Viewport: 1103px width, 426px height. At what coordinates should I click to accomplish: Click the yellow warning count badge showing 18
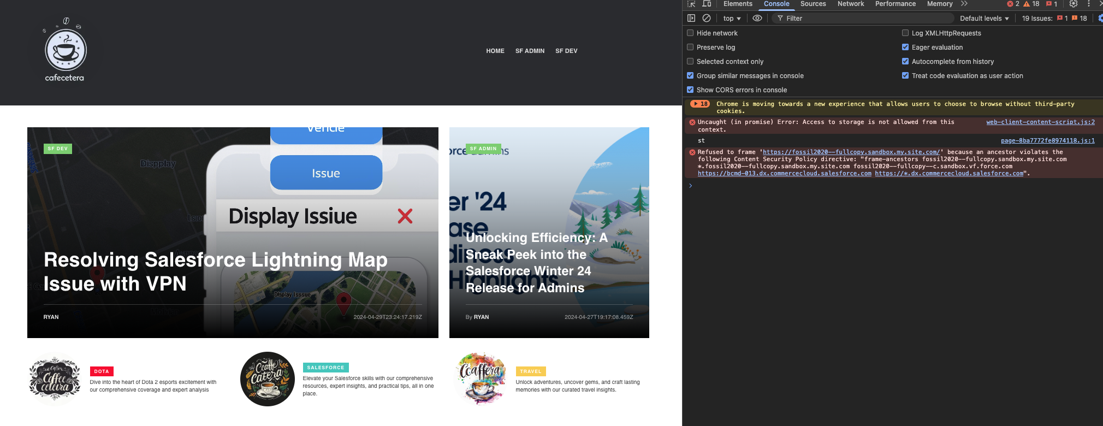tap(1031, 4)
